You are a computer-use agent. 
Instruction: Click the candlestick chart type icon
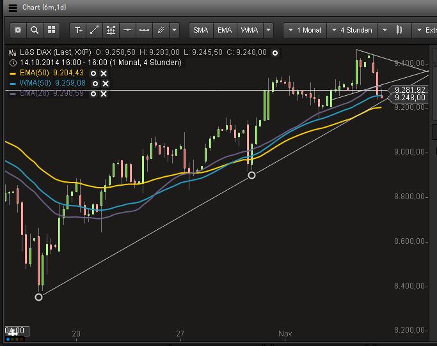(400, 30)
